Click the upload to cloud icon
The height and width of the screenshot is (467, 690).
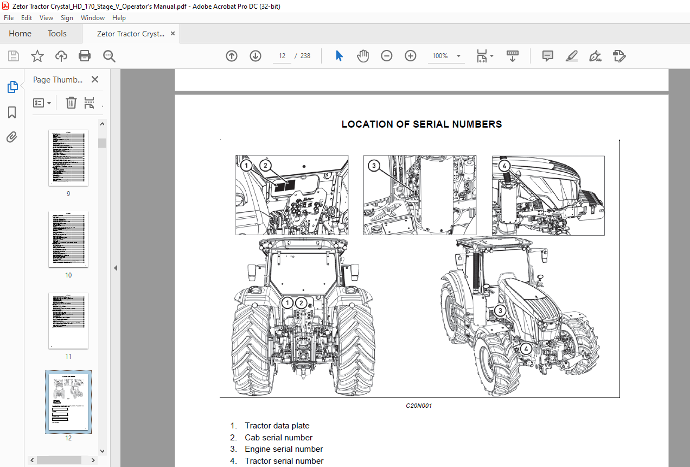(x=61, y=56)
